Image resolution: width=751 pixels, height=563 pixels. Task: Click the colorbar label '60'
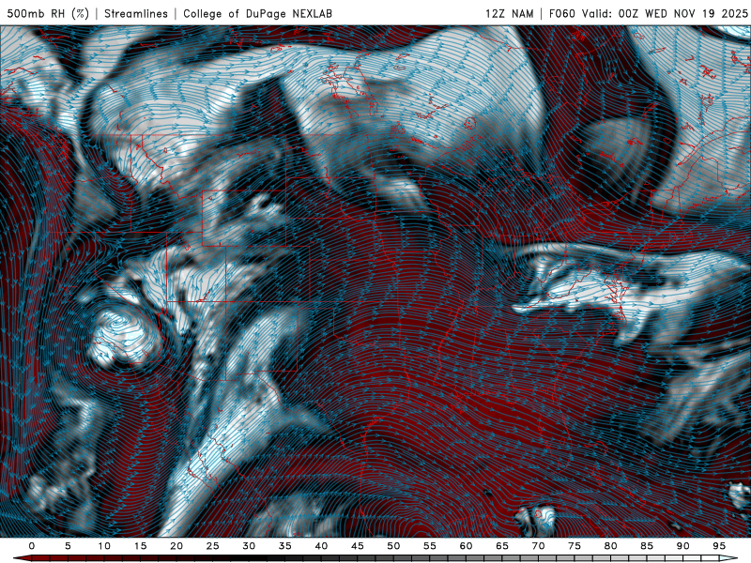pyautogui.click(x=466, y=546)
